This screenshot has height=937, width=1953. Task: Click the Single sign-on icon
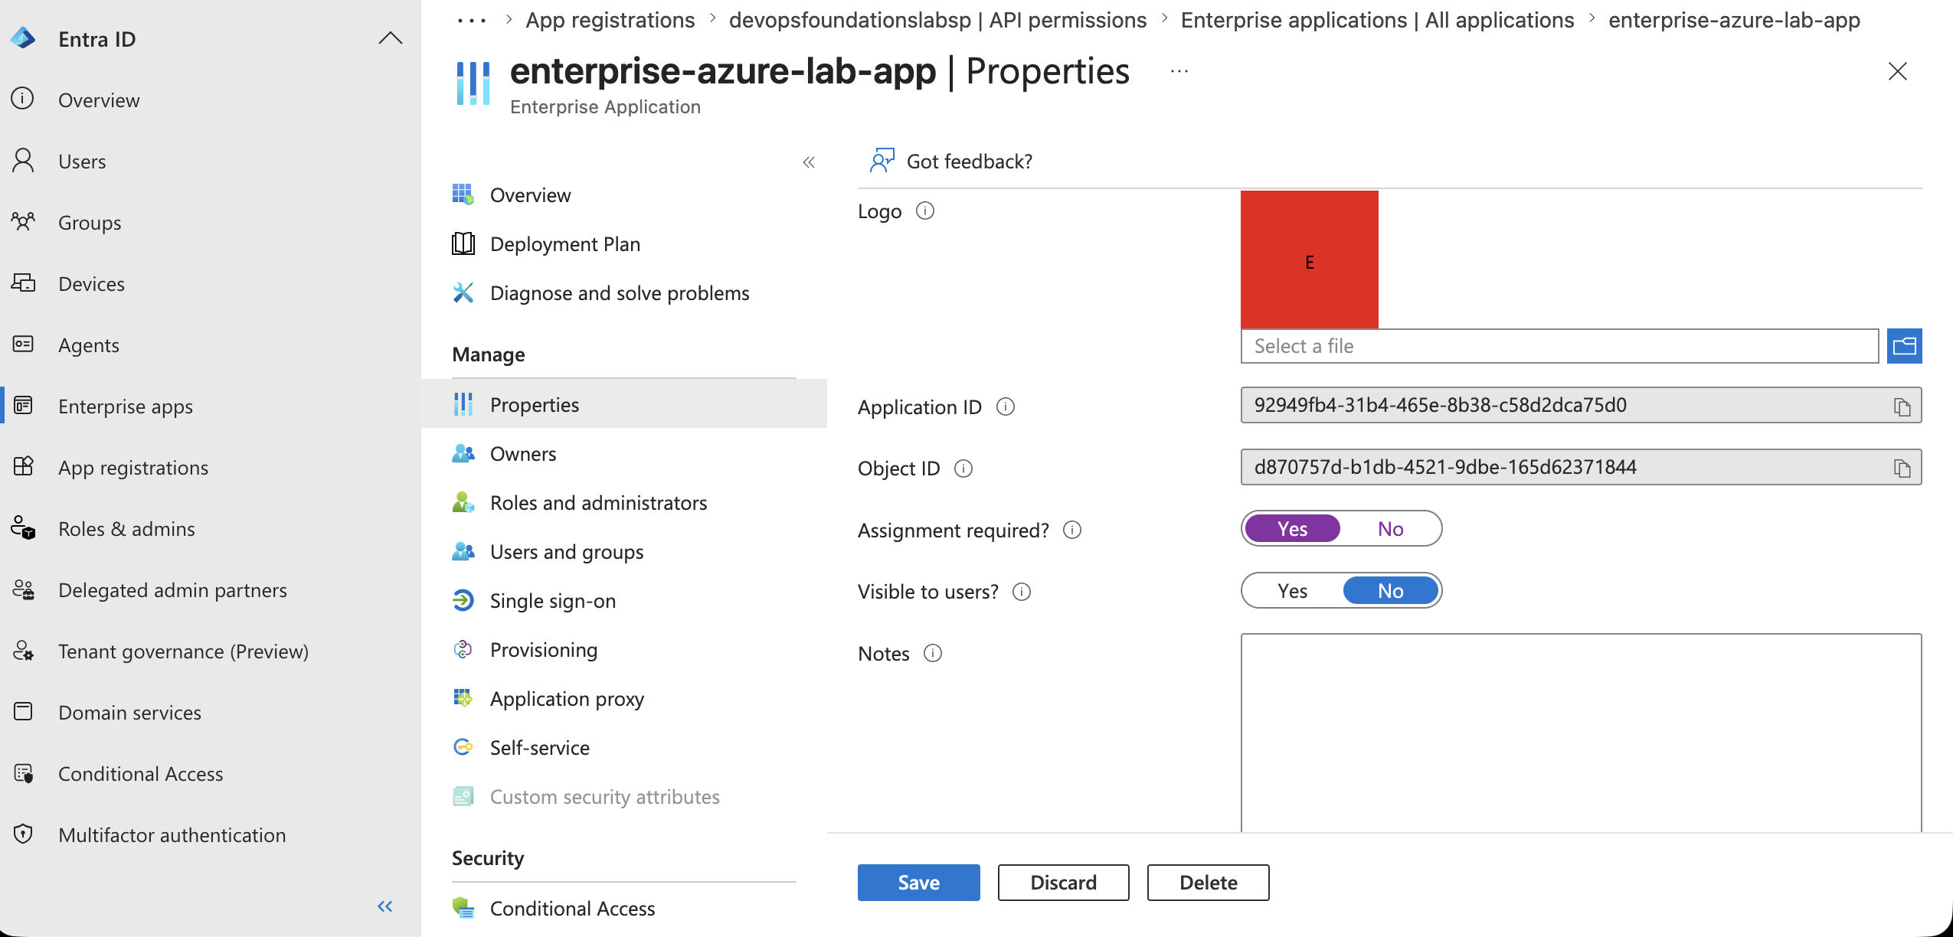(463, 600)
